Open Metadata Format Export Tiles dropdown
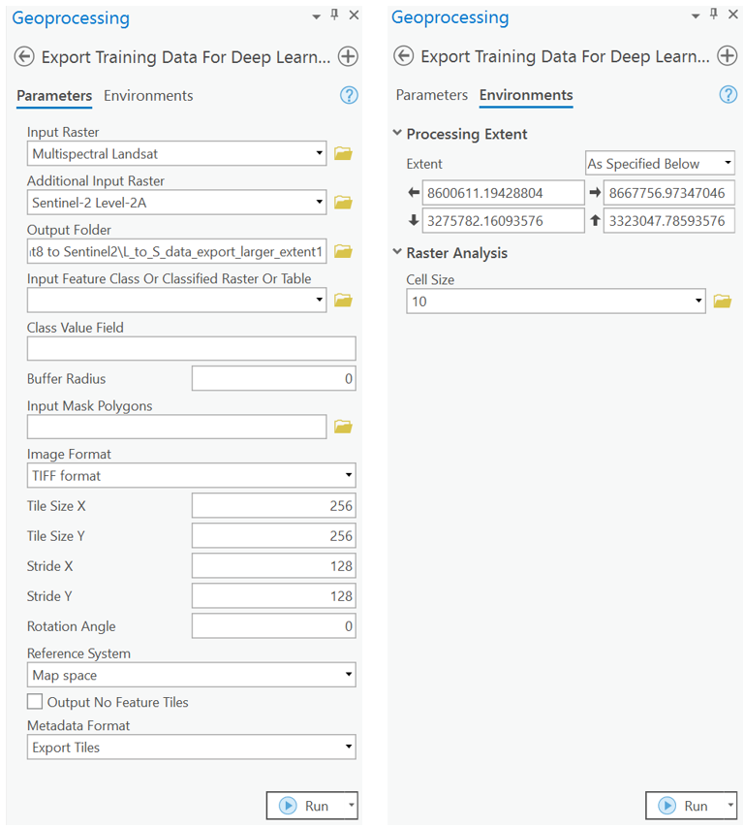The height and width of the screenshot is (828, 744). (192, 748)
